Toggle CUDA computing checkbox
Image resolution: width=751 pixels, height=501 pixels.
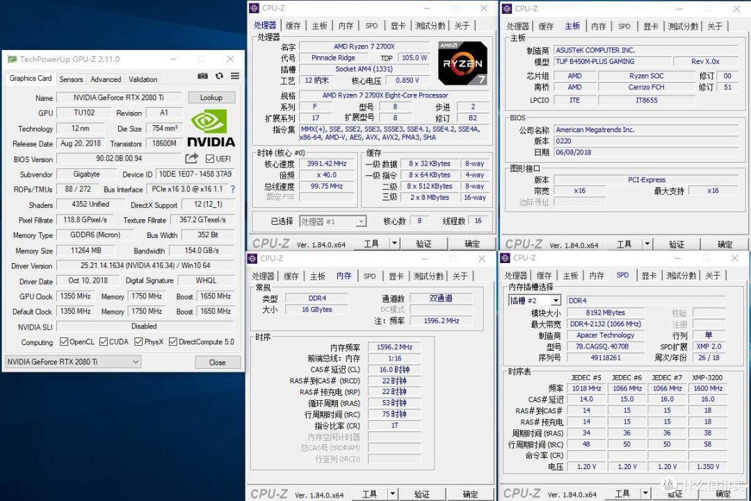104,342
